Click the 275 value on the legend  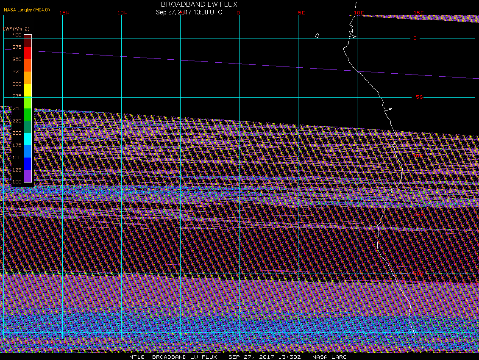pyautogui.click(x=17, y=96)
